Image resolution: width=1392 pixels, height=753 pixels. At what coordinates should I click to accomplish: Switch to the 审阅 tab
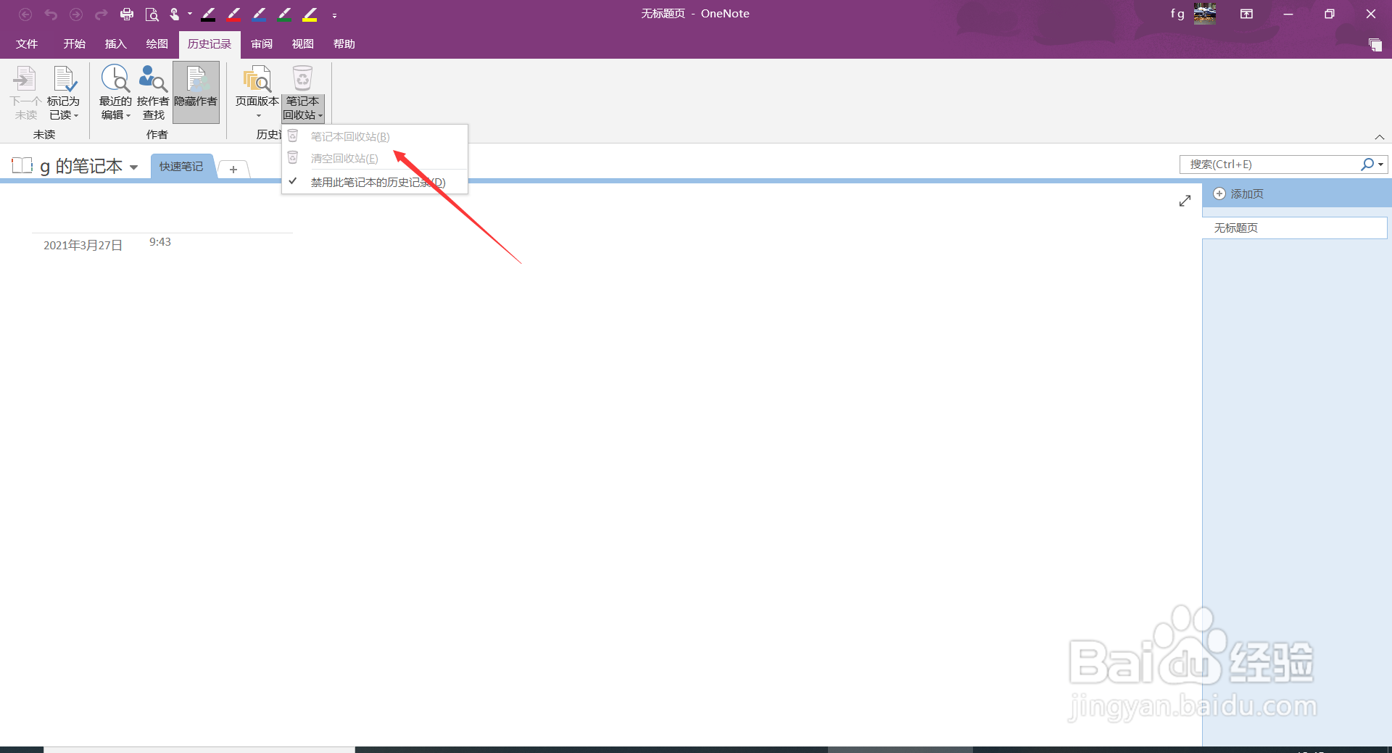(262, 44)
